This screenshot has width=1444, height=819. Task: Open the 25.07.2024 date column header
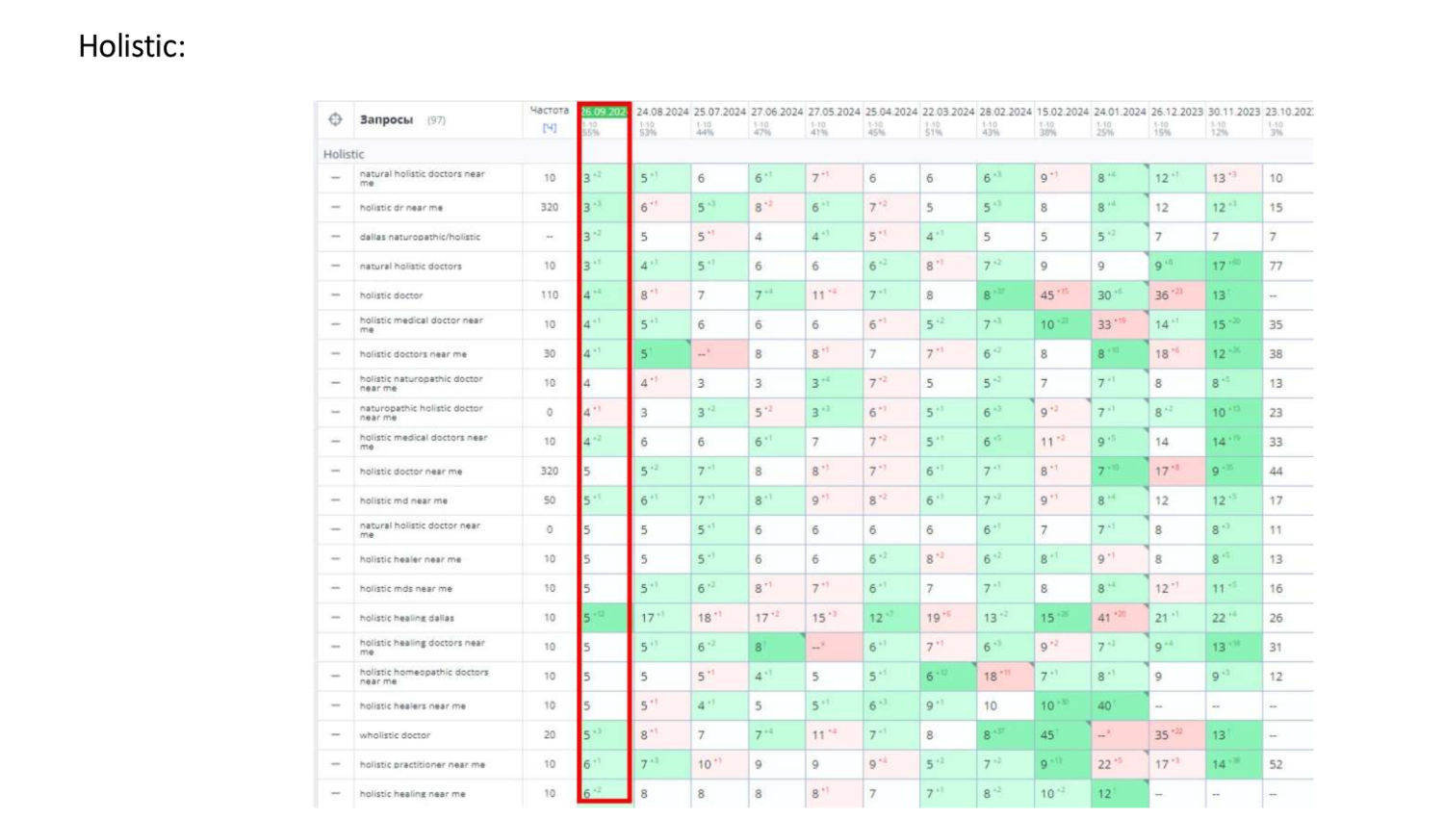[719, 112]
